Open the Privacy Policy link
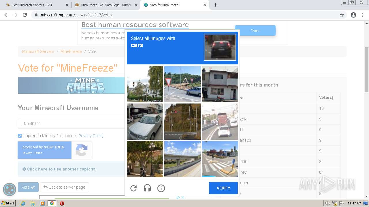 tap(91, 136)
